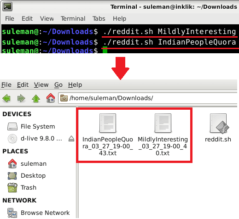Click the Home folder toolbar icon

(51, 98)
